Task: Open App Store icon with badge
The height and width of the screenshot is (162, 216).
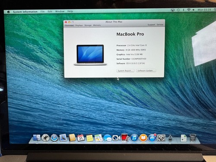Action: pos(152,138)
